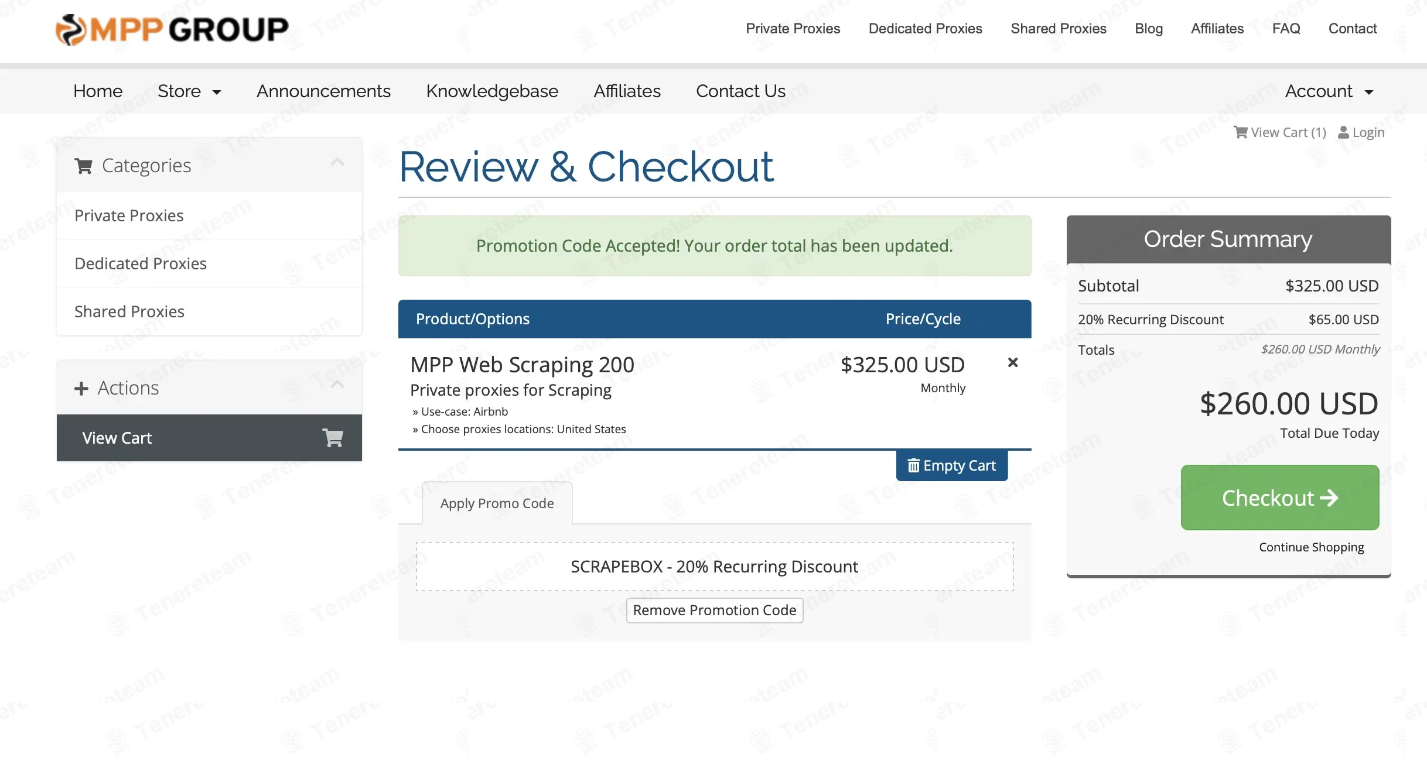Screen dimensions: 1427x775
Task: Click the MPP Group logo
Action: (x=172, y=29)
